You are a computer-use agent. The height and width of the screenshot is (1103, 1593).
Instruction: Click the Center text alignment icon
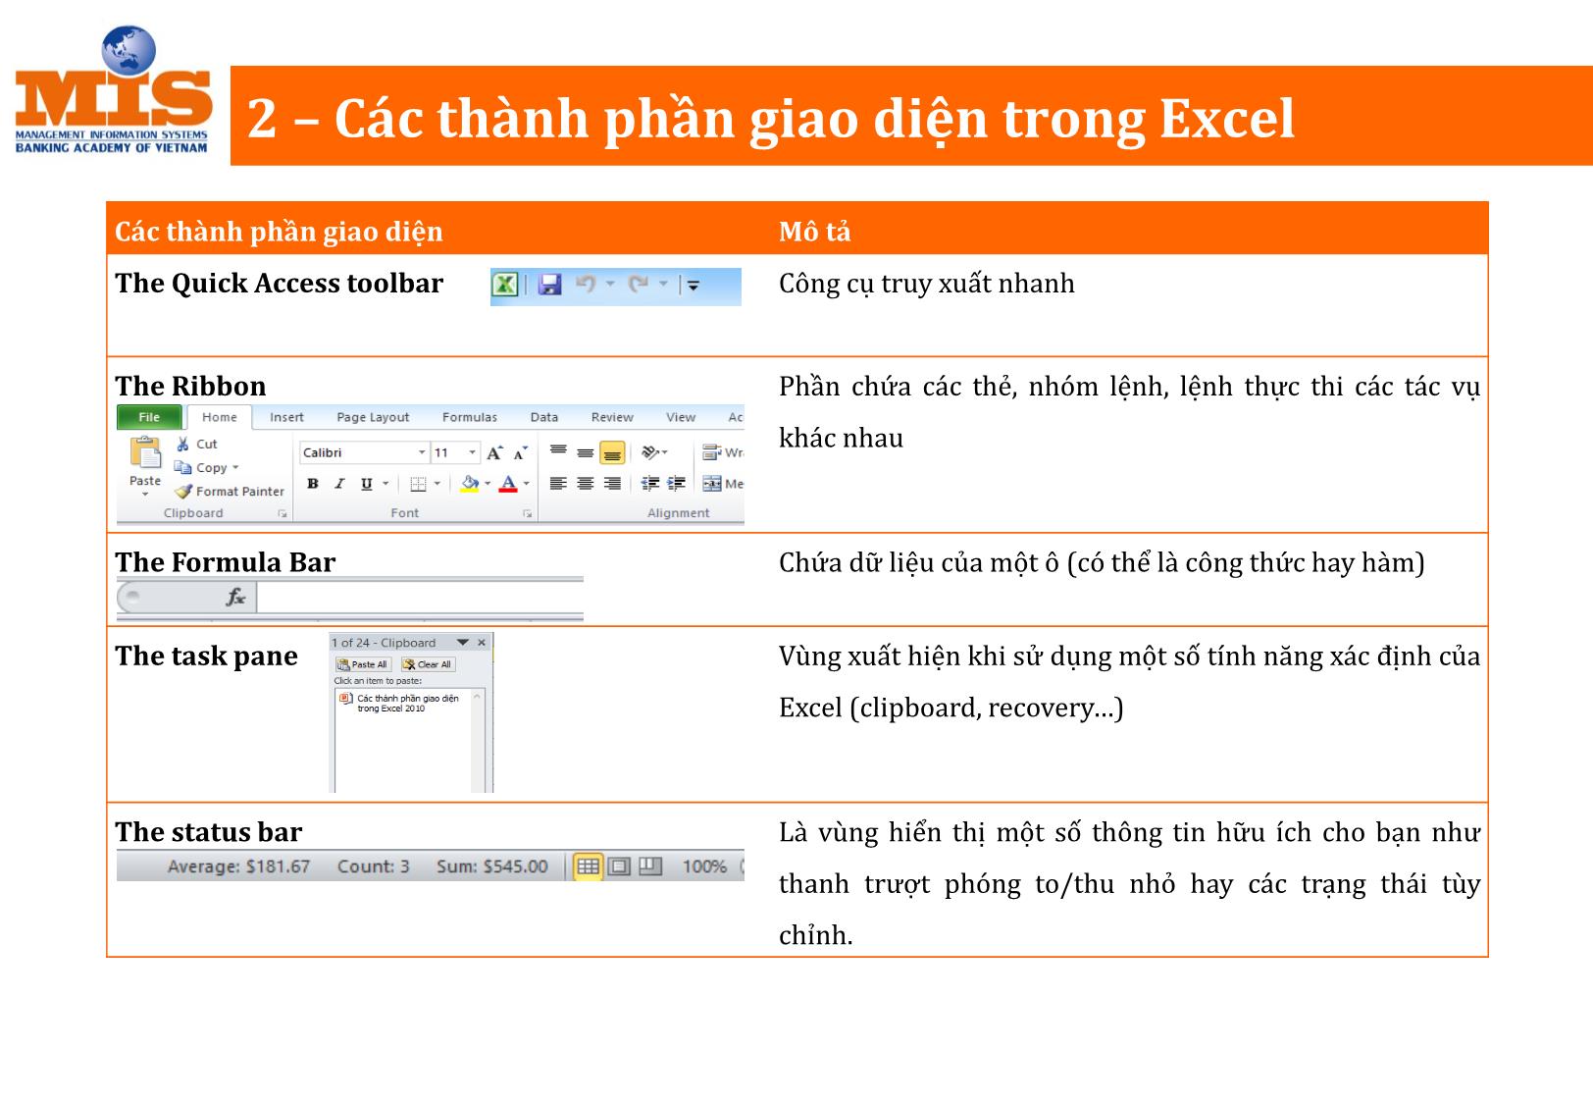click(586, 483)
